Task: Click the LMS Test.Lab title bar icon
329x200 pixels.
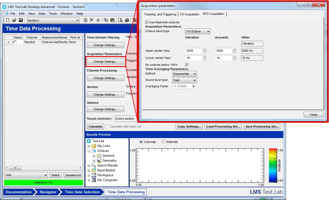Action: 4,7
